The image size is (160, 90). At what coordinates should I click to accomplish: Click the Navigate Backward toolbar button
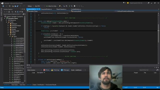3,6
